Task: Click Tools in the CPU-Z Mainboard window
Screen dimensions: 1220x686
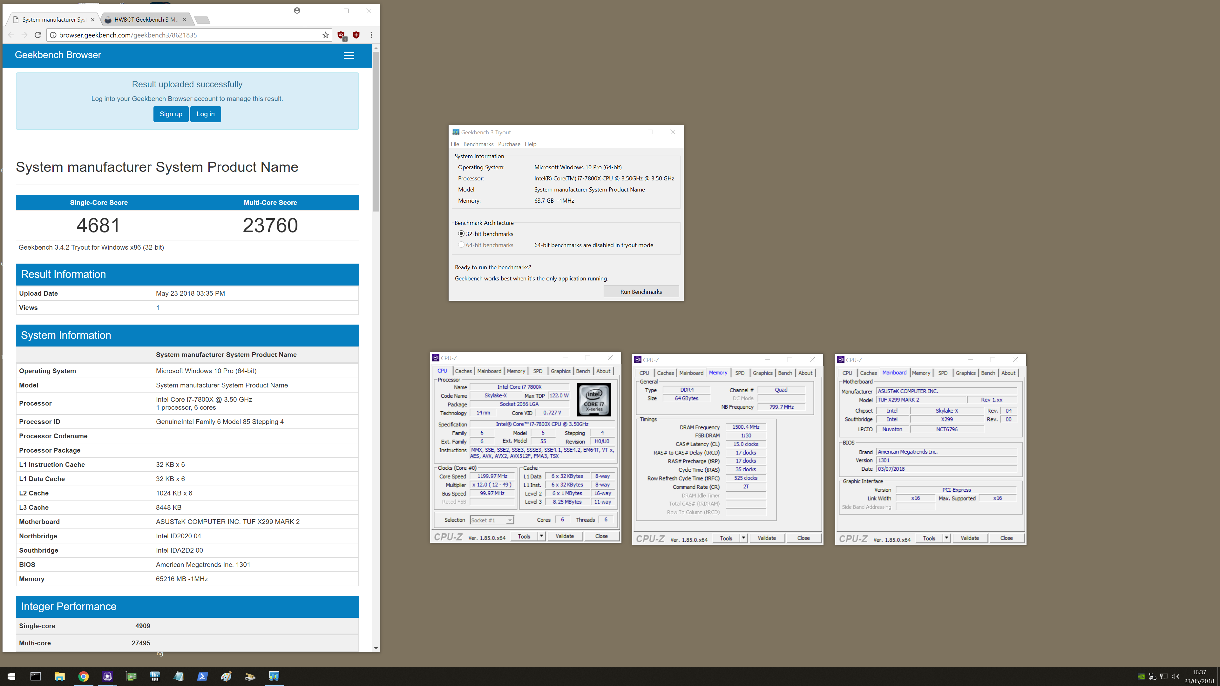Action: point(929,538)
